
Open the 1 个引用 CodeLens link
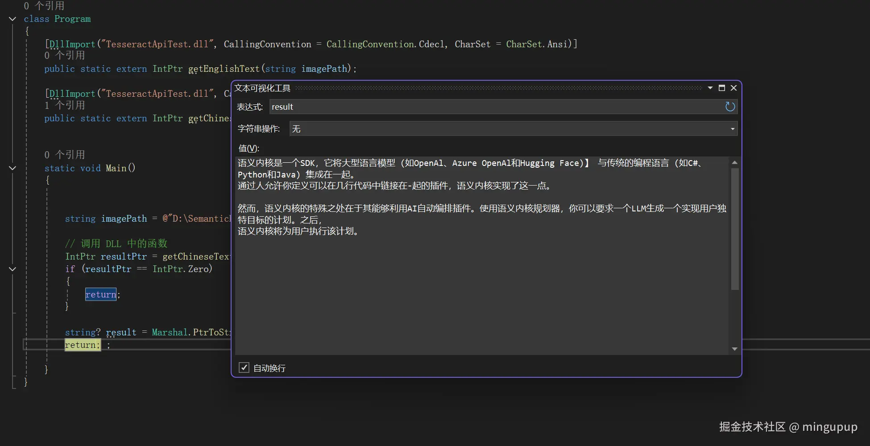[x=65, y=105]
